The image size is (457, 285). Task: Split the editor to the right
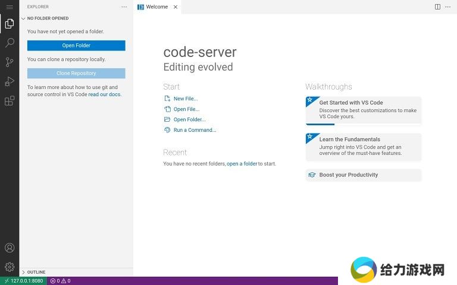(437, 7)
